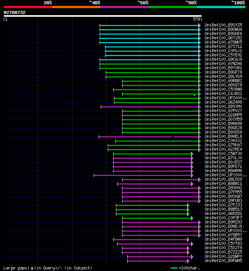Select the UniRef100_Q0JEG7 label
249x271 pixels.
[x=223, y=162]
